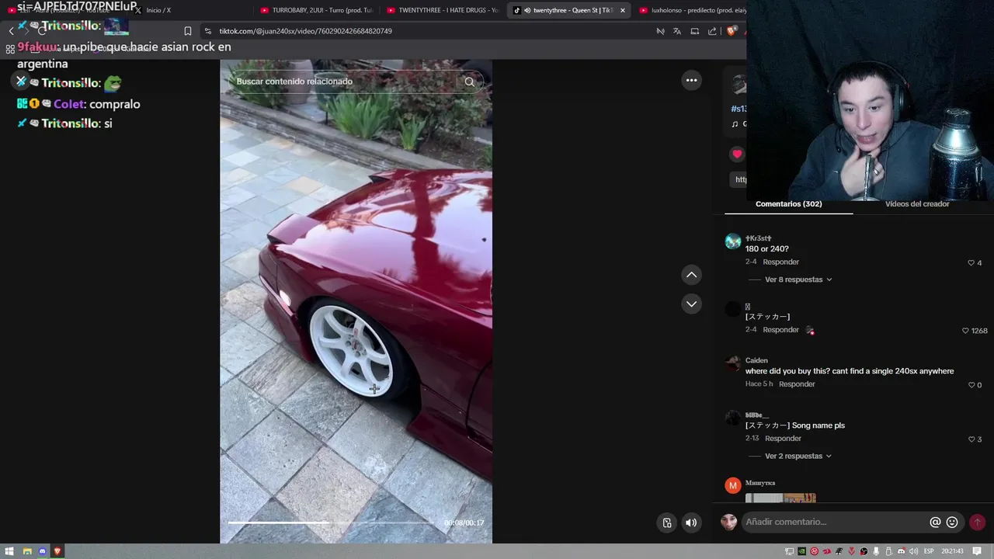Viewport: 994px width, 559px height.
Task: Open Brave shields lion icon
Action: click(x=732, y=31)
